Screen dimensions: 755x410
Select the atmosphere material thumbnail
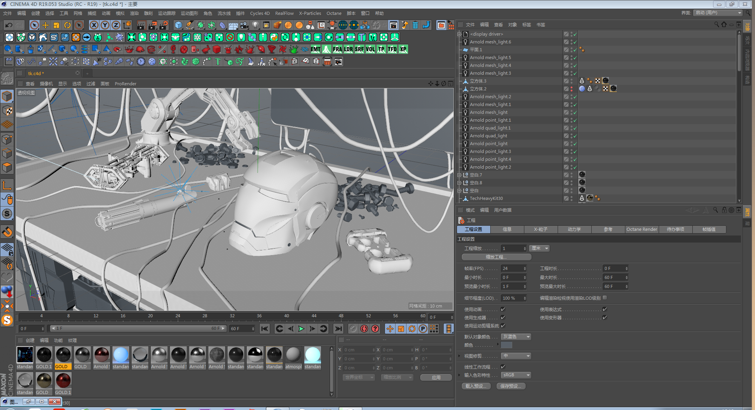point(293,358)
